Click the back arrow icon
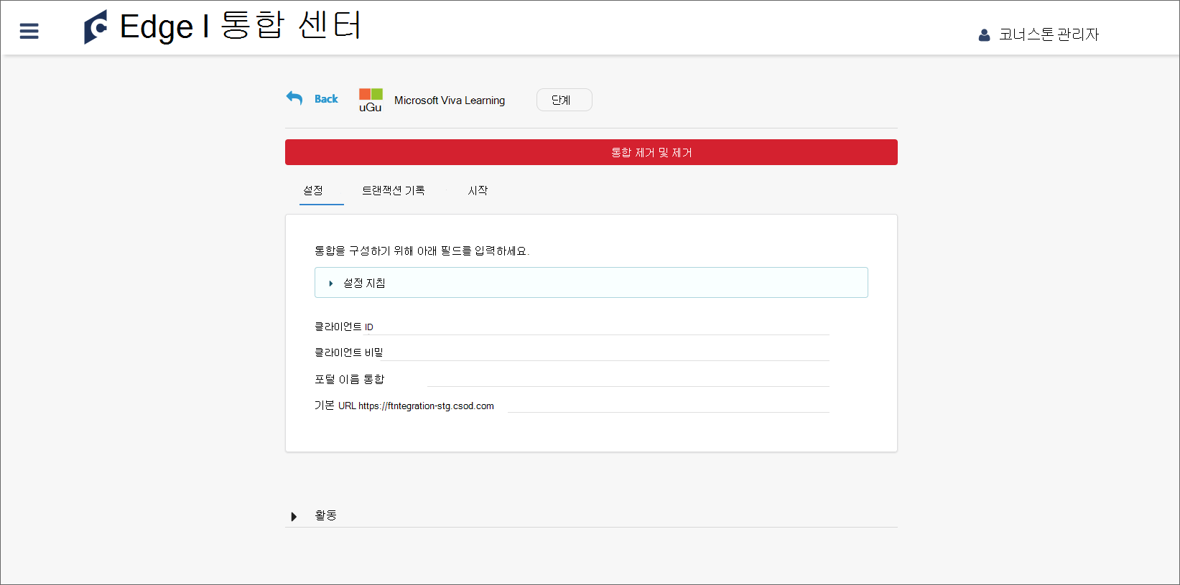Screen dimensions: 1180x585 294,98
